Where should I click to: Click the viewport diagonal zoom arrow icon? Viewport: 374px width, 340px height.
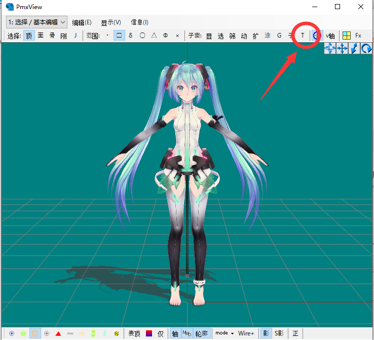pyautogui.click(x=354, y=48)
